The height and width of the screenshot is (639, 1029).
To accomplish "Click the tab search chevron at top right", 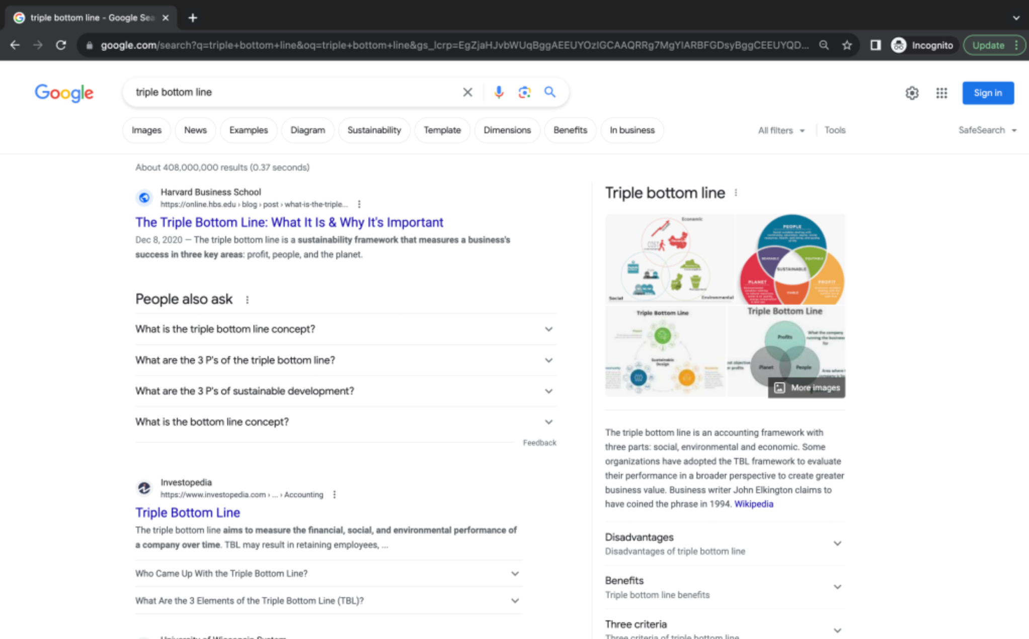I will [1016, 18].
